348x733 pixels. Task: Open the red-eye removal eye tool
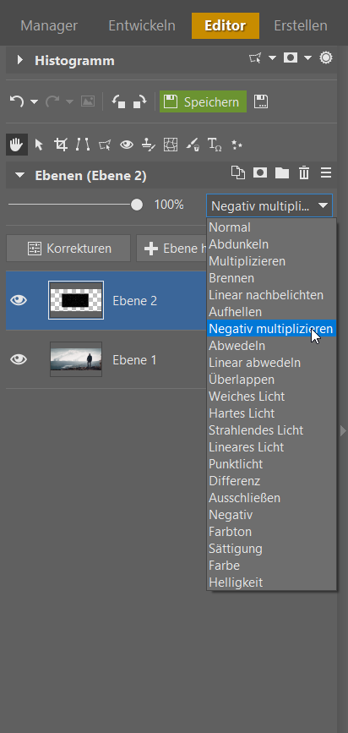(x=126, y=145)
